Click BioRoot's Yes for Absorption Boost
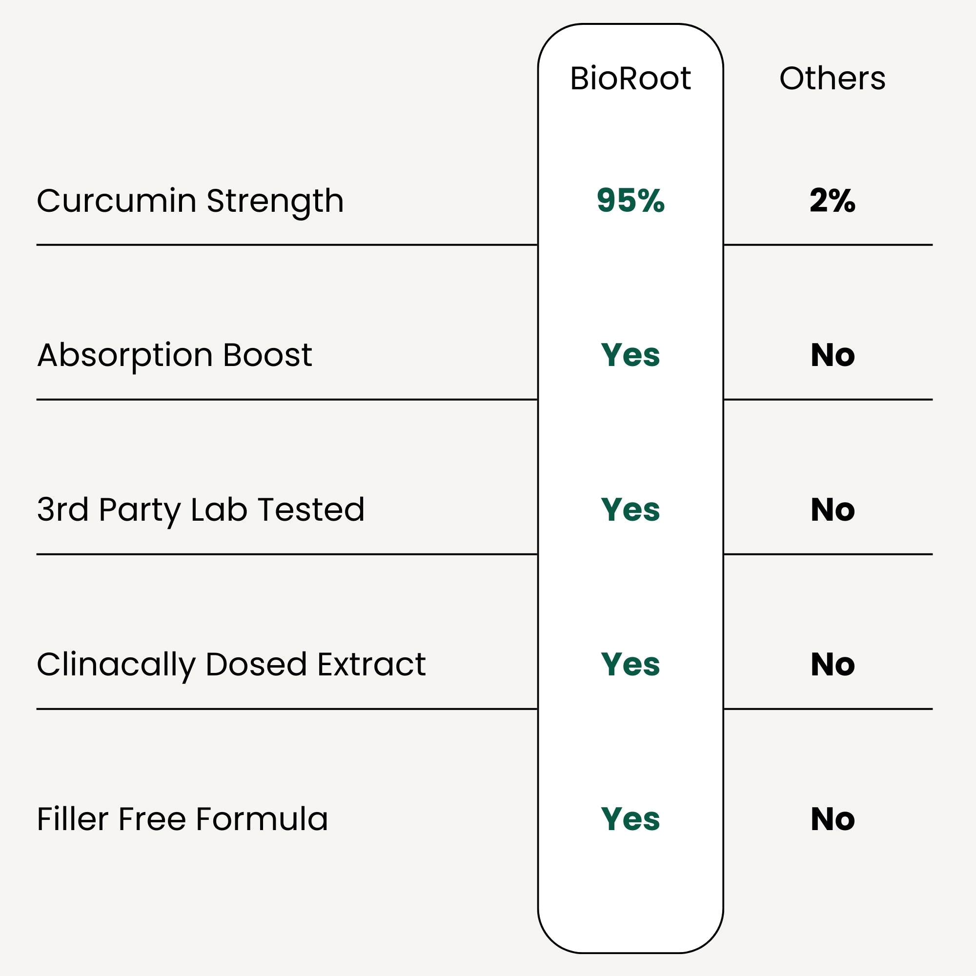Screen dimensions: 976x976 (630, 355)
